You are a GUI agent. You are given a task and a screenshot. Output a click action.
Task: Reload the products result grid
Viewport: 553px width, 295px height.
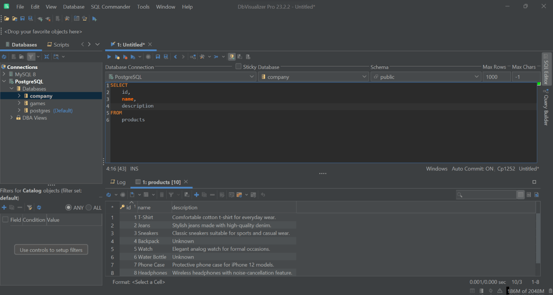point(109,194)
